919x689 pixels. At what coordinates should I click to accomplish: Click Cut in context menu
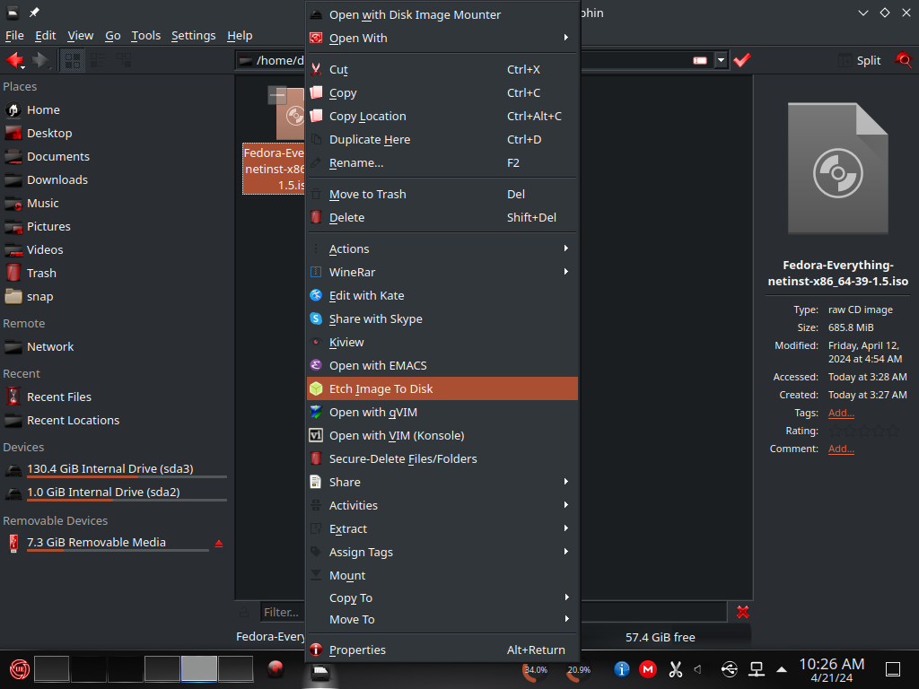[x=442, y=70]
